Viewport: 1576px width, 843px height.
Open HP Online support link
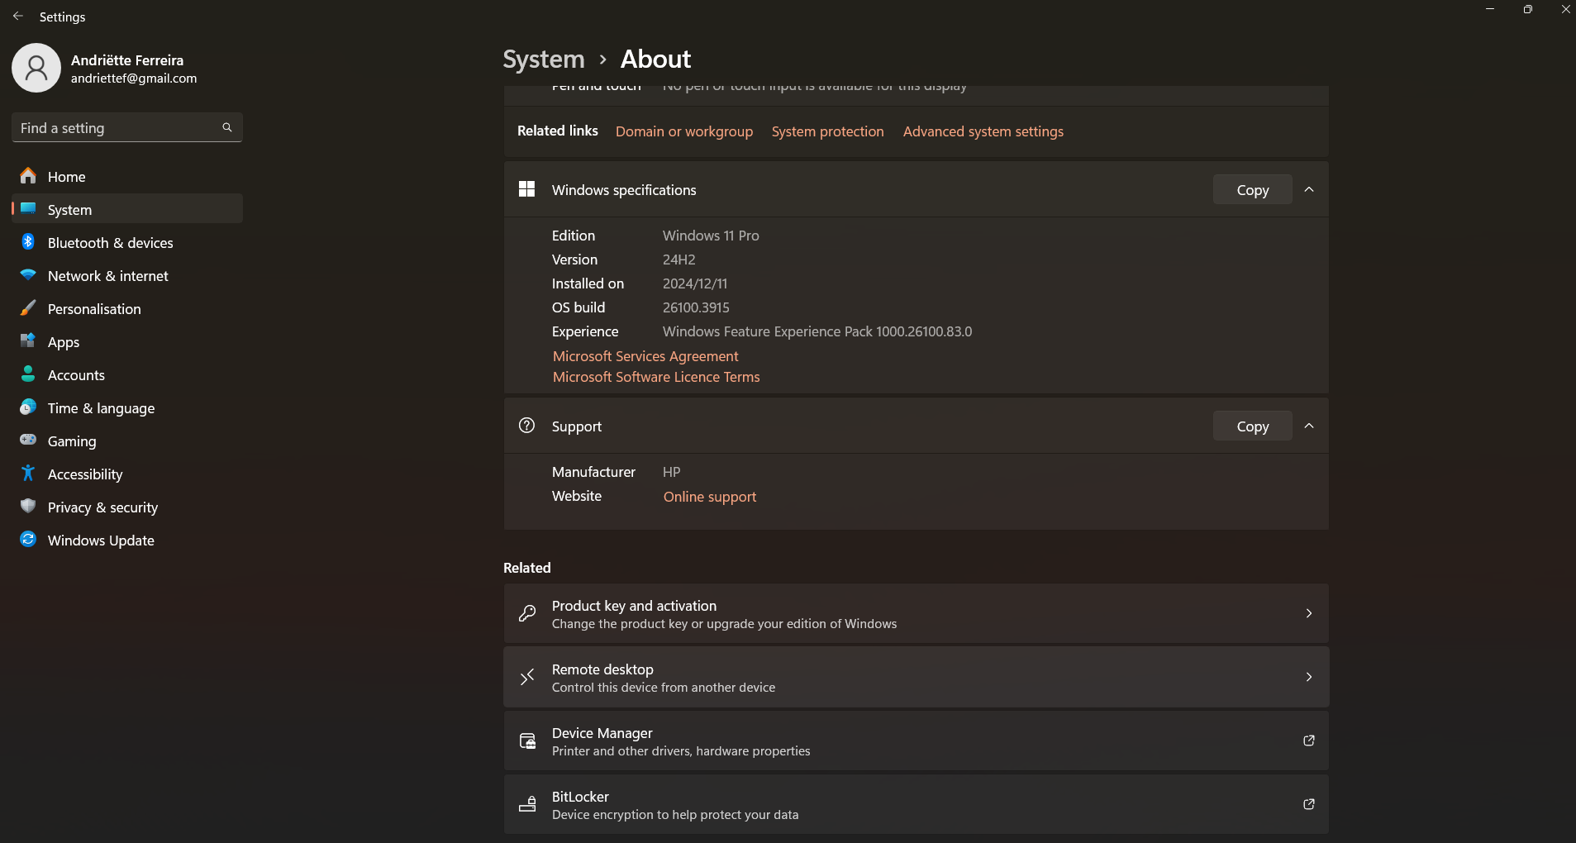710,497
